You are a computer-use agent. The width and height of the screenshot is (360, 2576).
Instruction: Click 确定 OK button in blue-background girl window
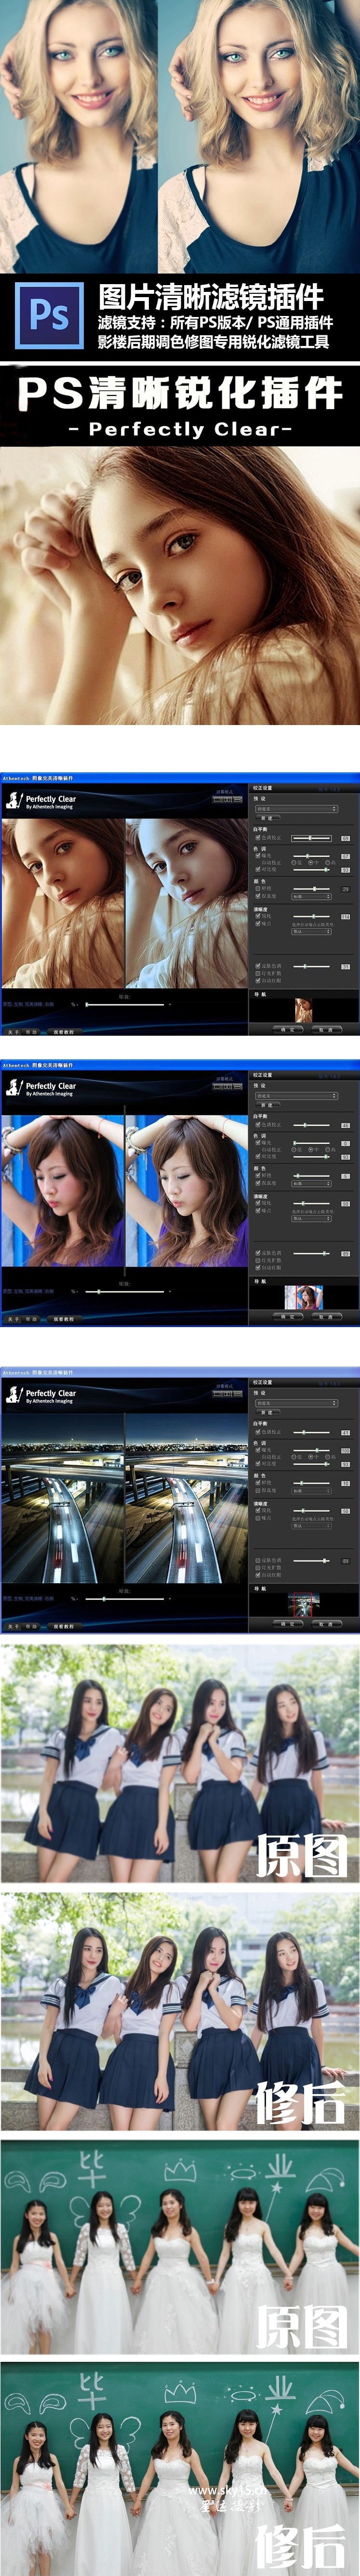point(288,1317)
